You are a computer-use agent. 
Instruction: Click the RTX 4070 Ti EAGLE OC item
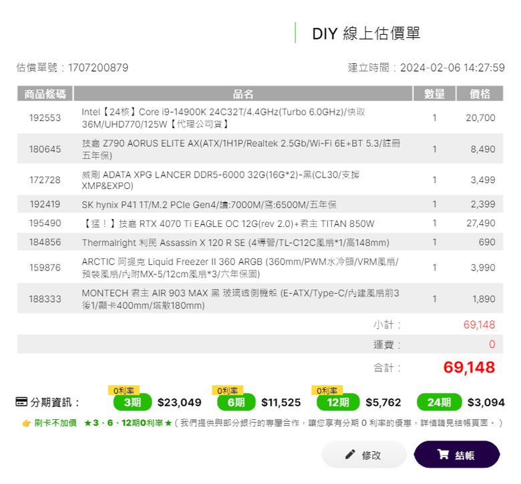228,224
